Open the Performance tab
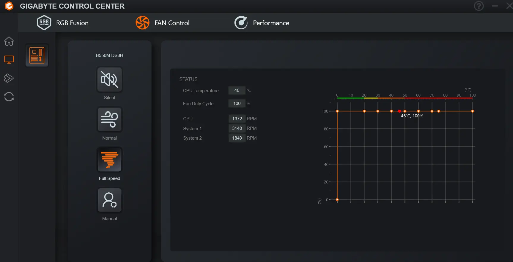The height and width of the screenshot is (262, 513). coord(262,23)
